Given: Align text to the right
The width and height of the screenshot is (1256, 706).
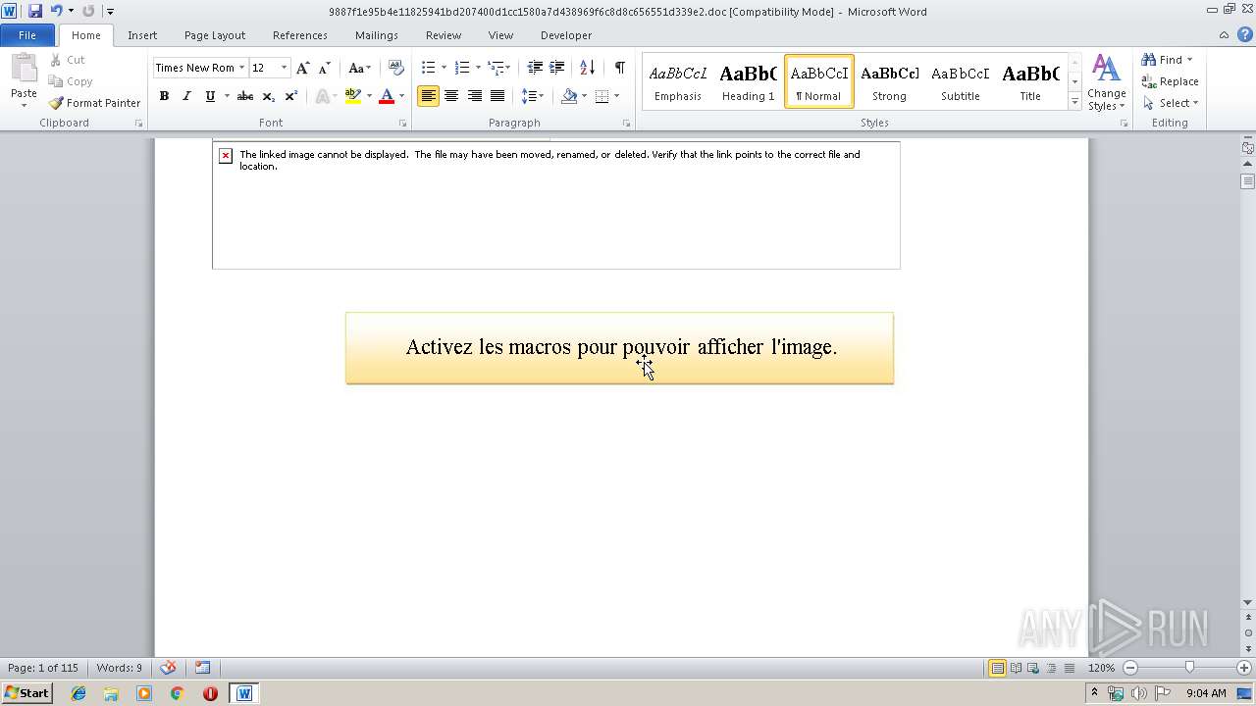Looking at the screenshot, I should 475,96.
